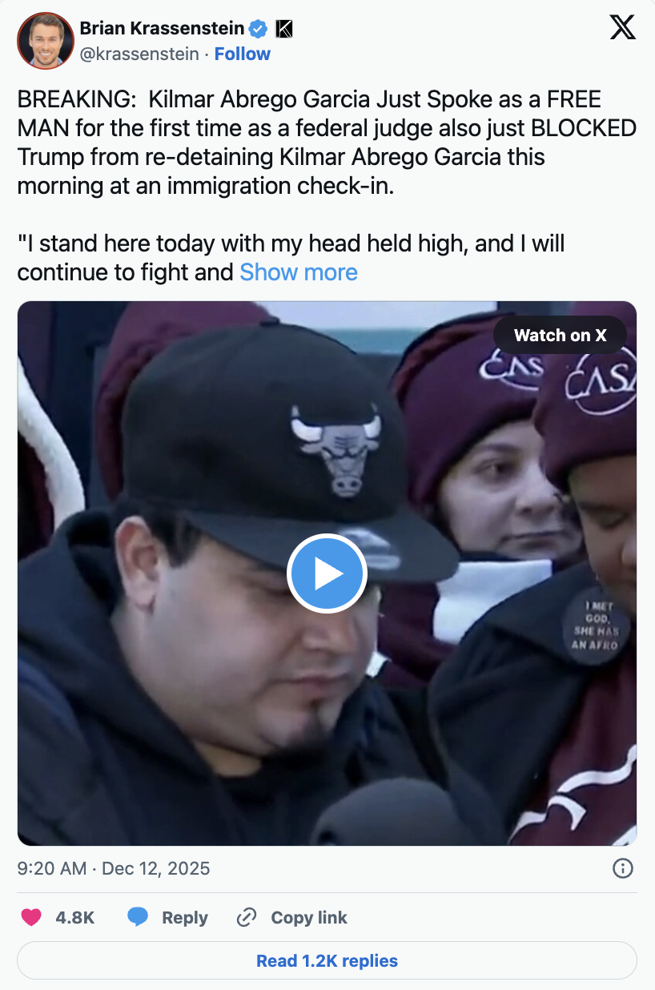Follow the account via Follow link
This screenshot has width=655, height=990.
[243, 54]
